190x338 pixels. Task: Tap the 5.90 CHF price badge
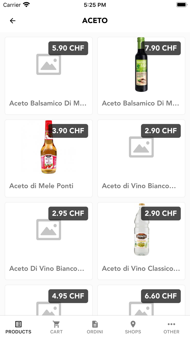point(68,48)
